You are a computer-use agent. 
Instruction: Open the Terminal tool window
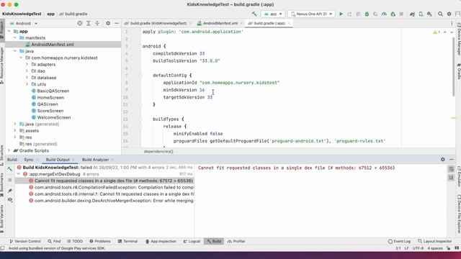[x=127, y=241]
